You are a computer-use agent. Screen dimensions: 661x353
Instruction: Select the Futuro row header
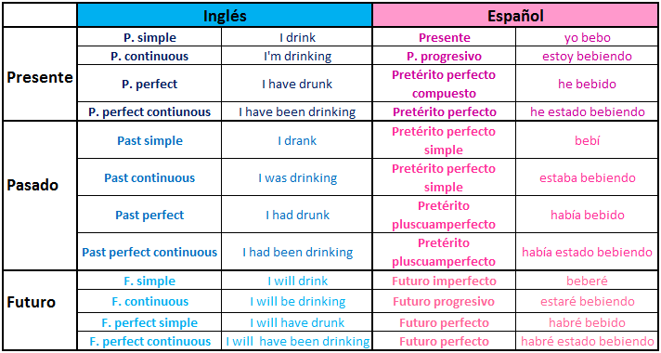click(x=40, y=310)
